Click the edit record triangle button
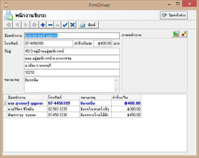 [x=57, y=25]
